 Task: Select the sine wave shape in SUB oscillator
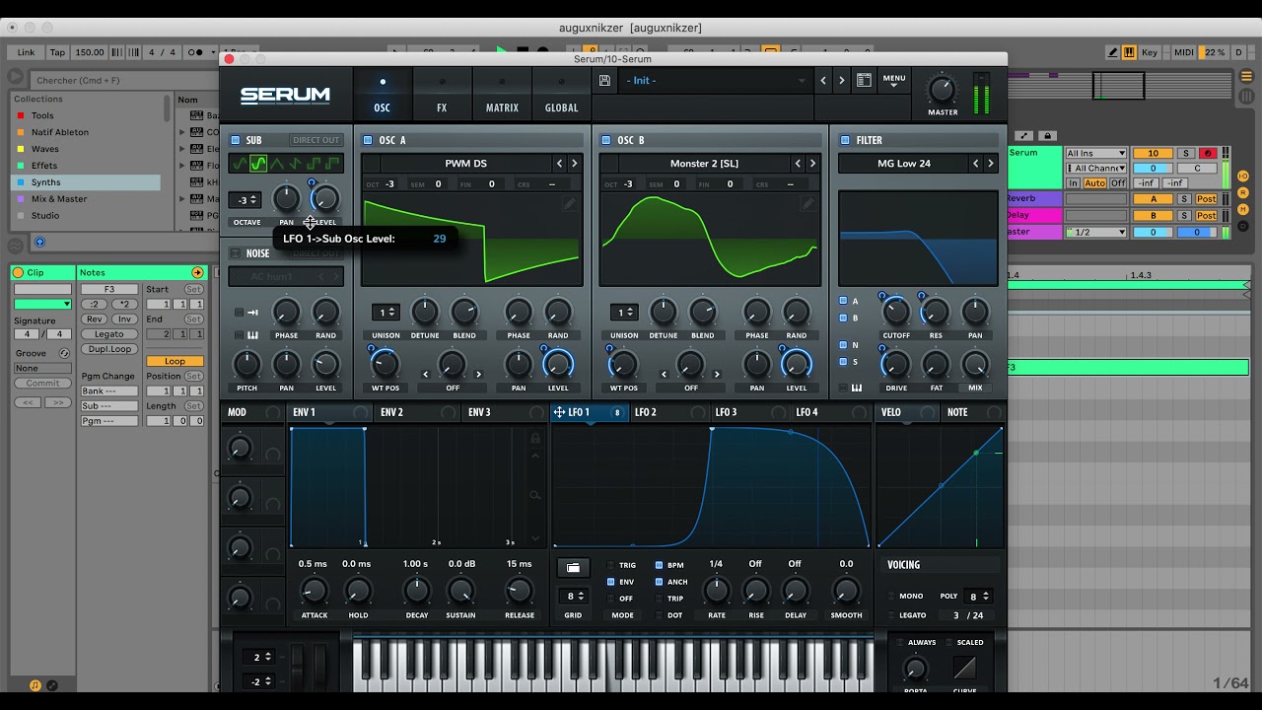coord(239,164)
